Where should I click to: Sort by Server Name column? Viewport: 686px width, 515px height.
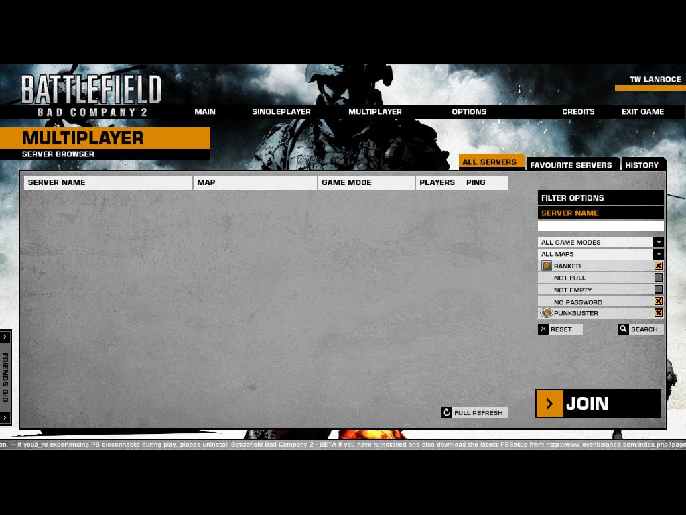click(x=108, y=182)
